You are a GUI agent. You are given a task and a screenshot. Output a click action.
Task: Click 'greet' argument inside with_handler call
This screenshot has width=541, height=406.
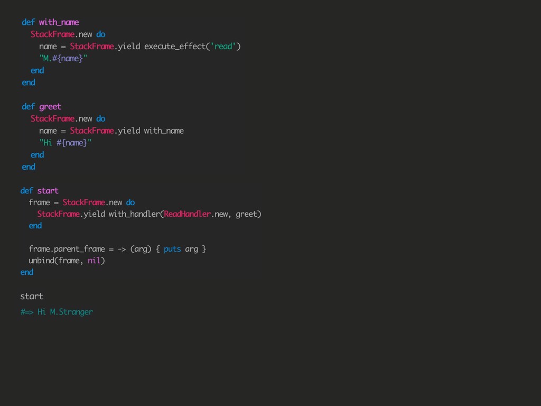pyautogui.click(x=246, y=215)
